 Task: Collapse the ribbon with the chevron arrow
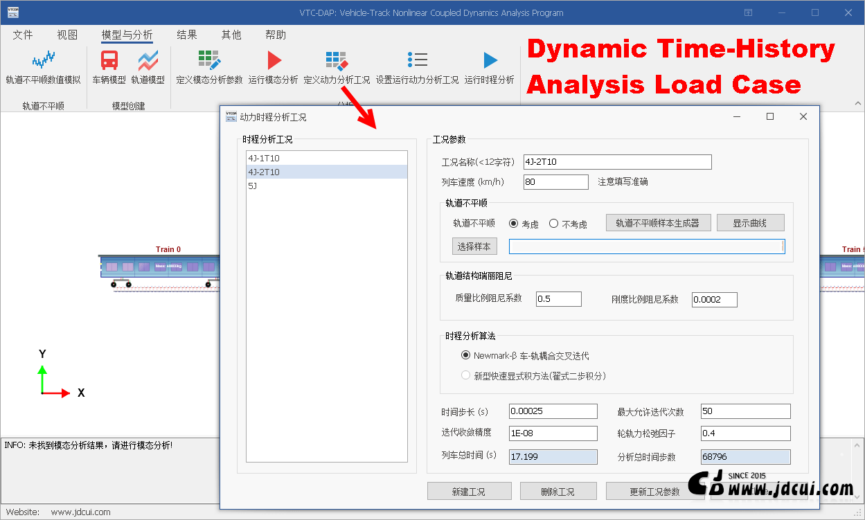click(x=857, y=104)
